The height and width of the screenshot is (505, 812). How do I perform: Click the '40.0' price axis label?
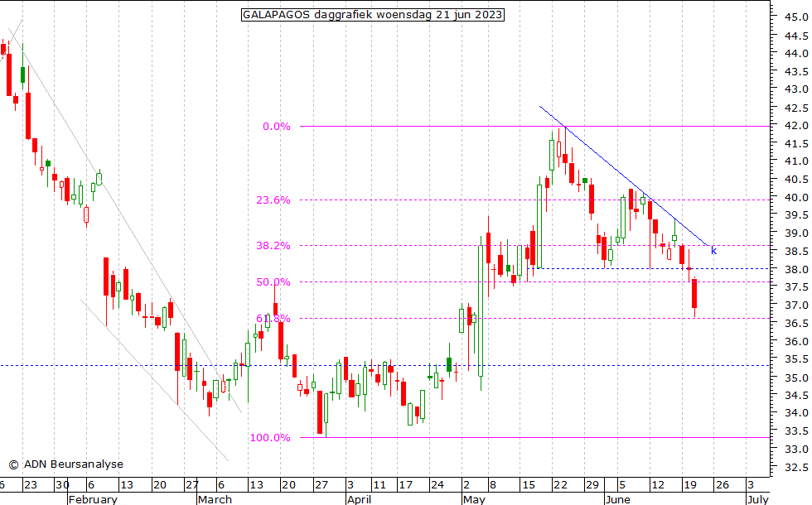[x=796, y=197]
